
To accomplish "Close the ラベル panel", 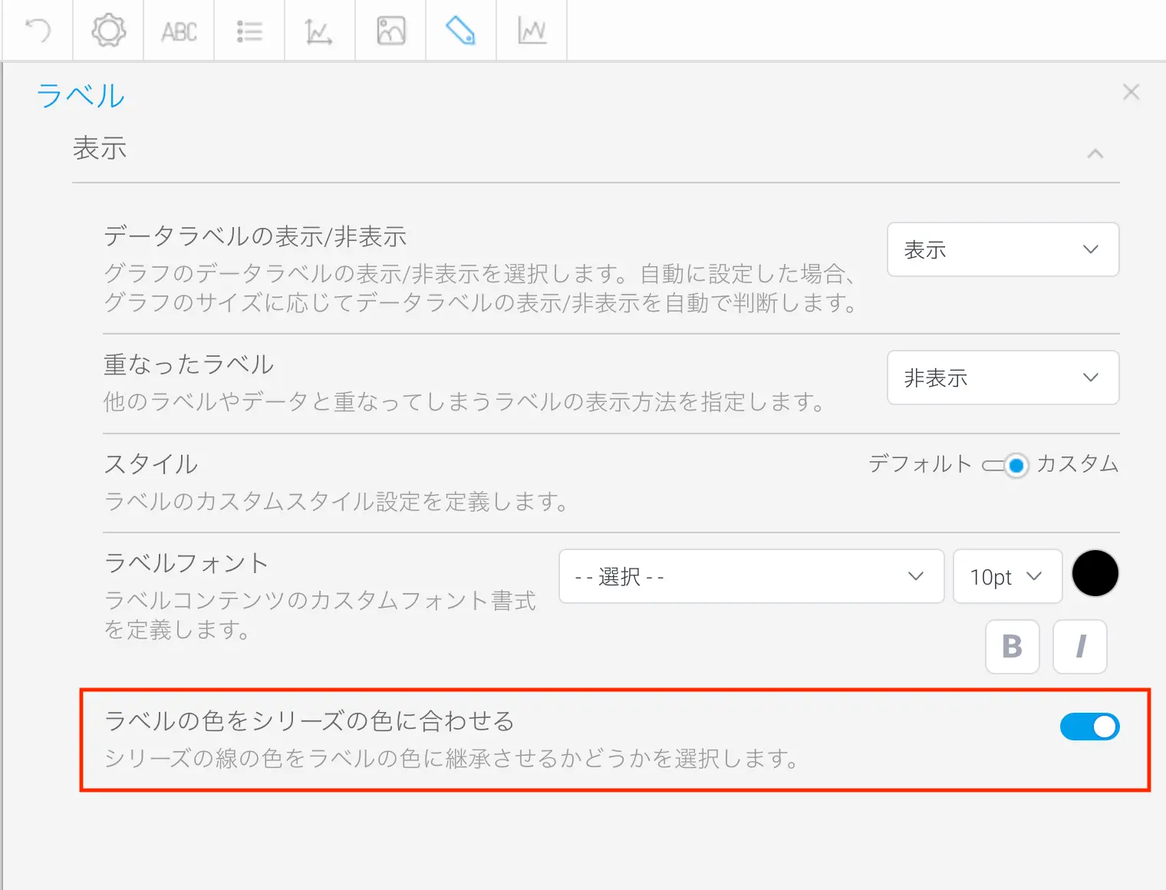I will tap(1131, 92).
